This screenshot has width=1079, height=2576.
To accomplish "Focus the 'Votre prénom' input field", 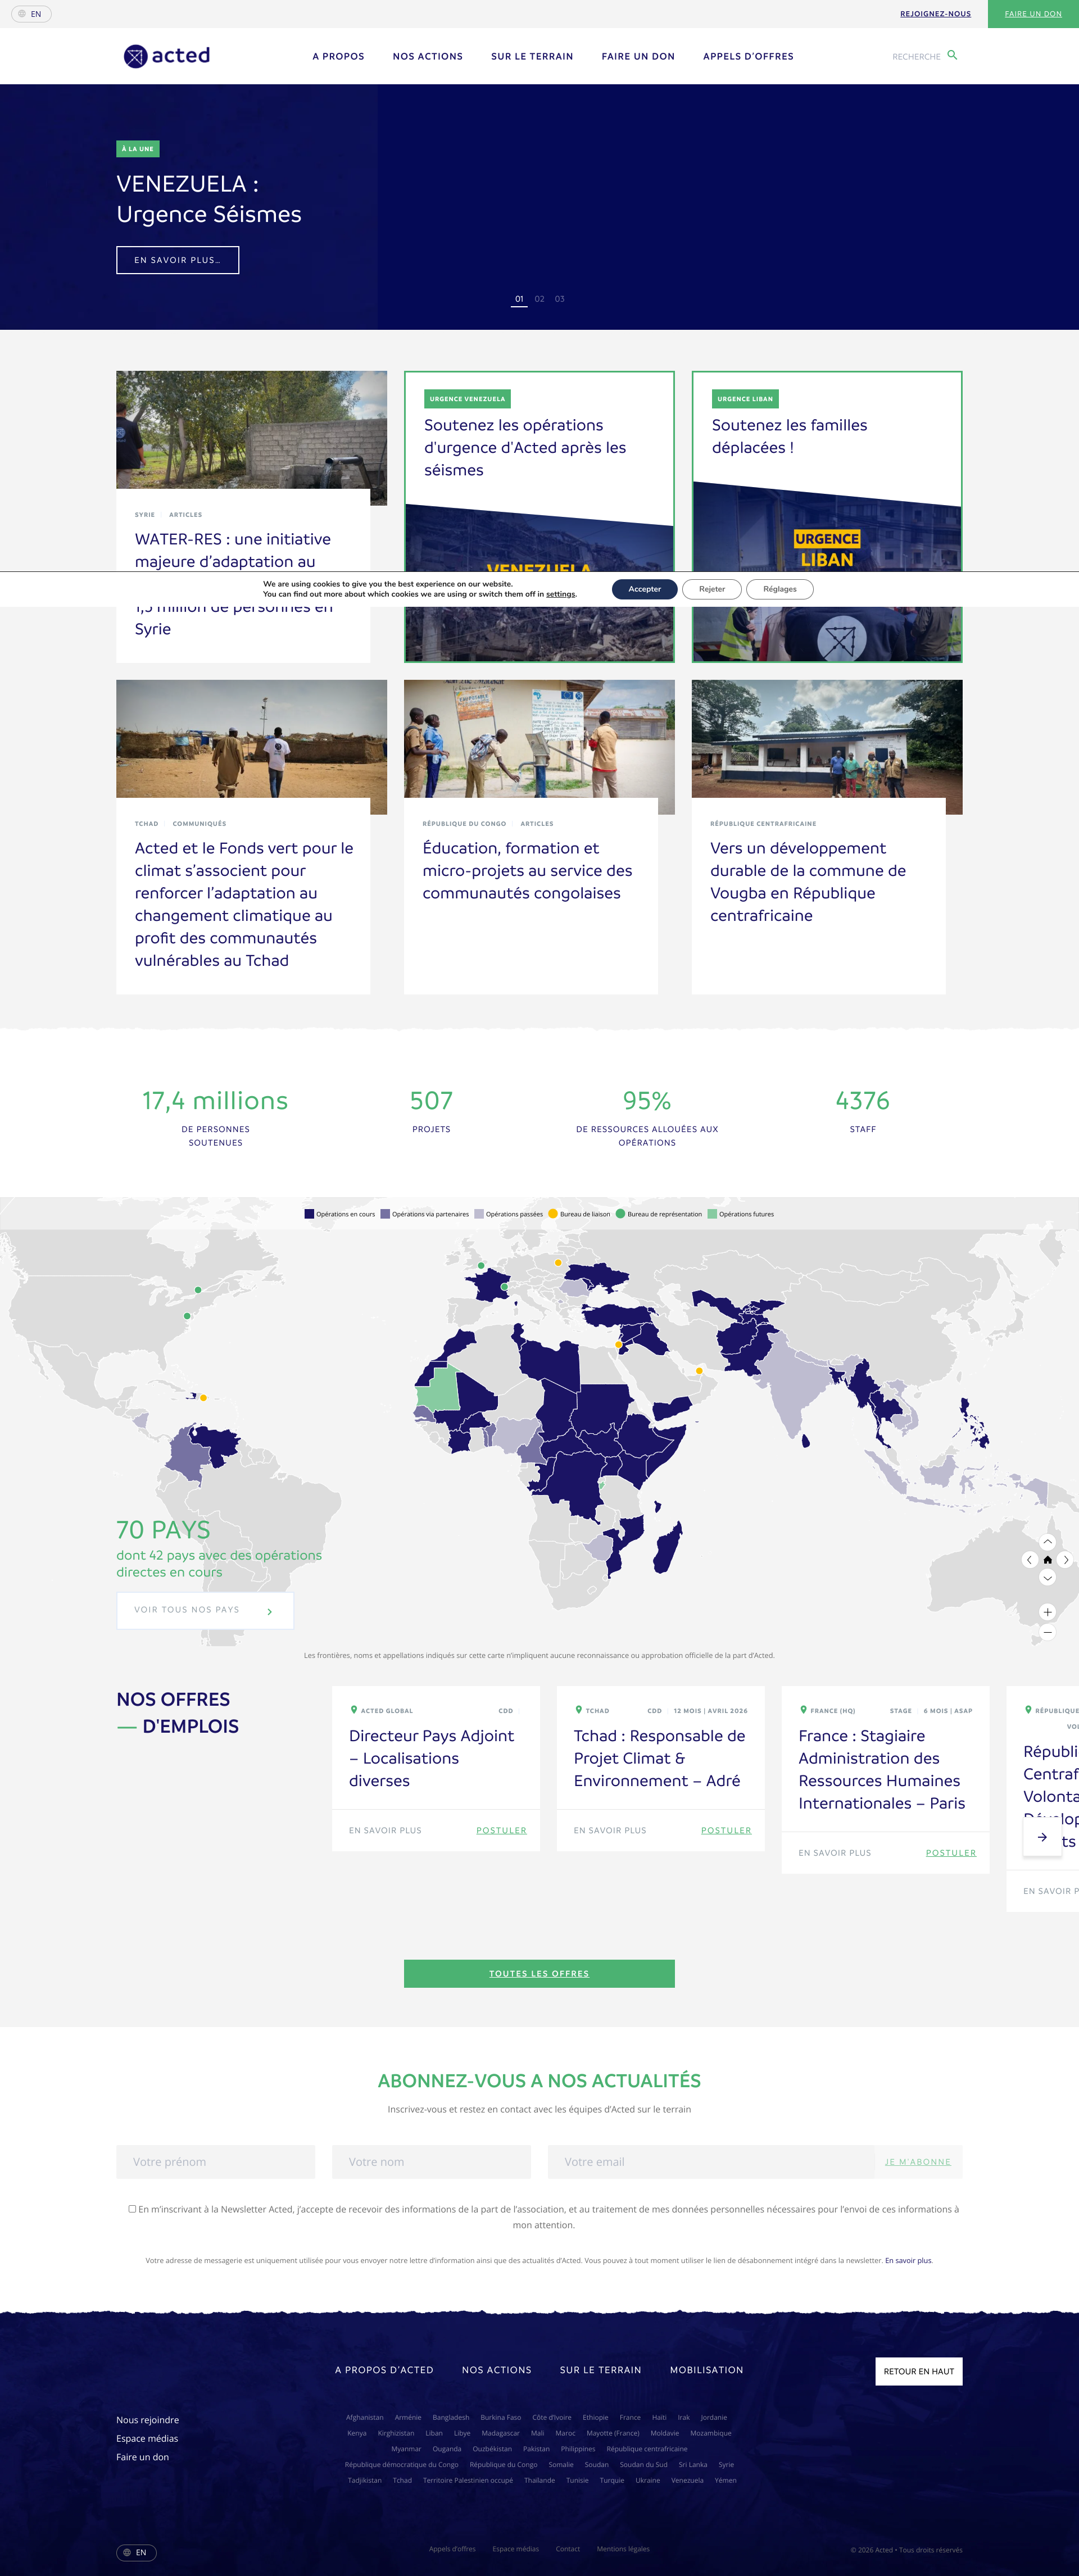I will click(215, 2161).
